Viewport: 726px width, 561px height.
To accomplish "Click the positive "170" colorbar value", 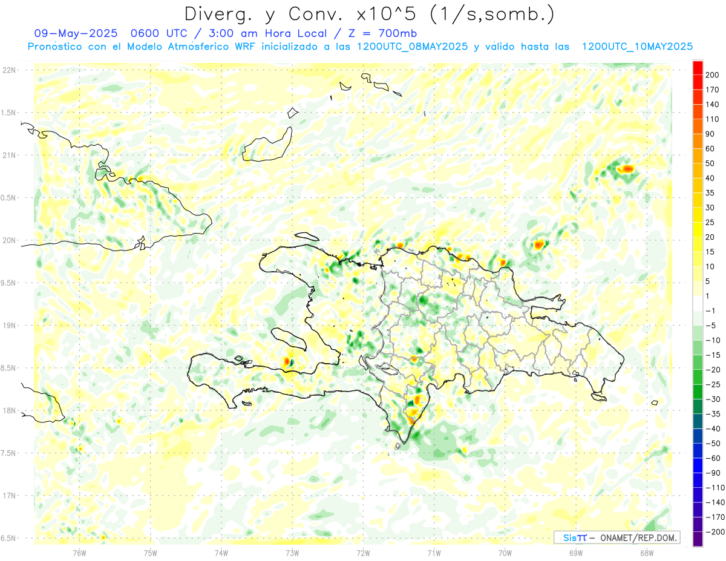I will [x=713, y=90].
